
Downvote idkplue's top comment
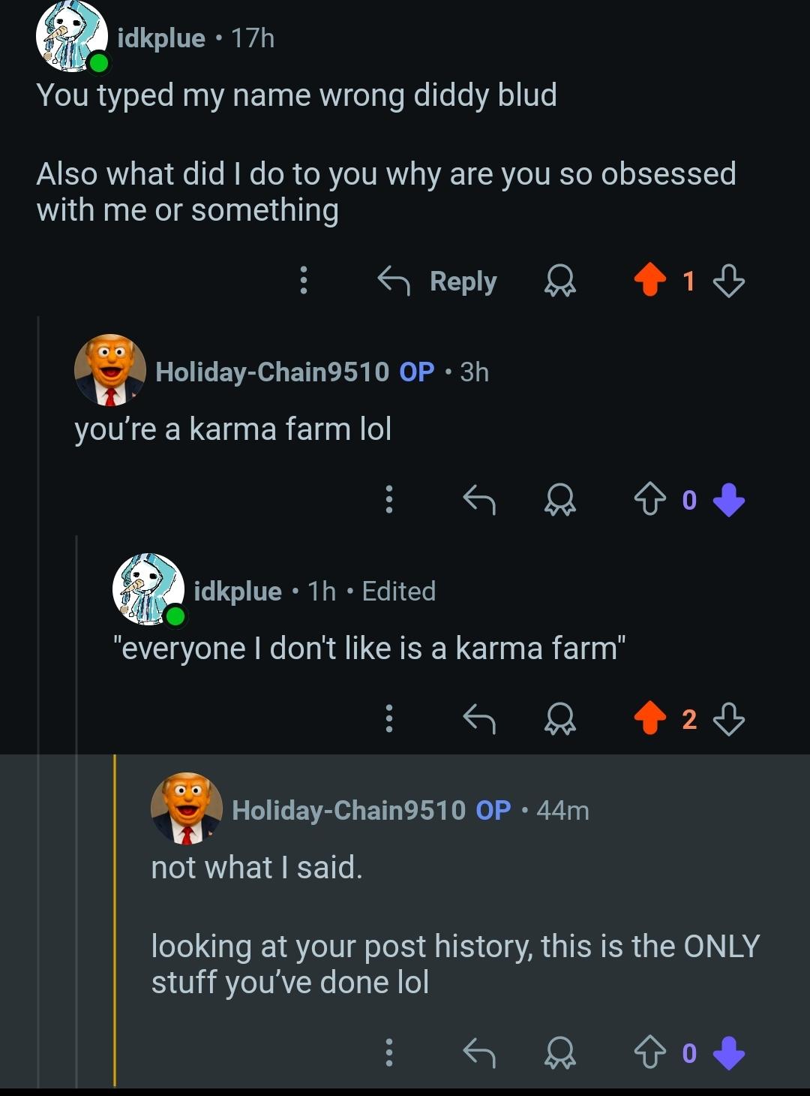pyautogui.click(x=728, y=282)
